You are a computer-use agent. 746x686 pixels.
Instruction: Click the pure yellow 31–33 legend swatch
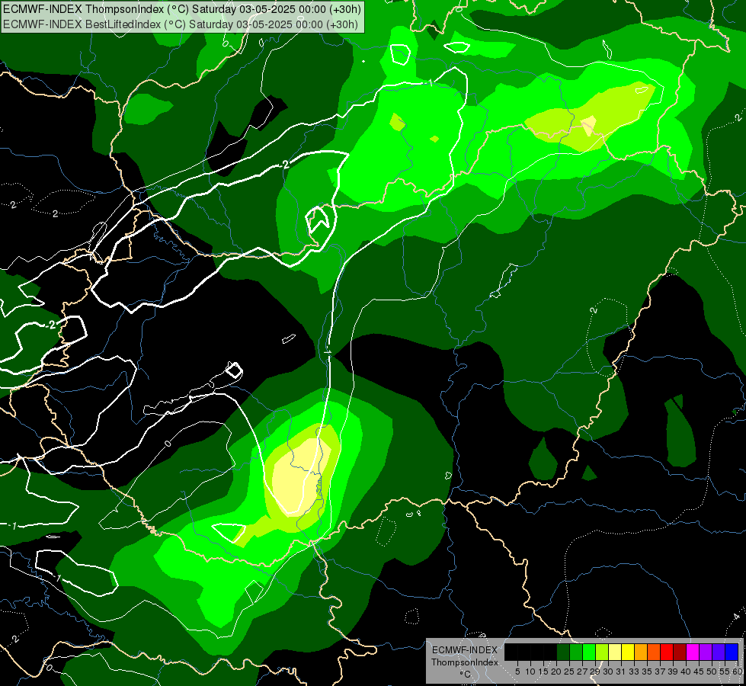coord(628,652)
